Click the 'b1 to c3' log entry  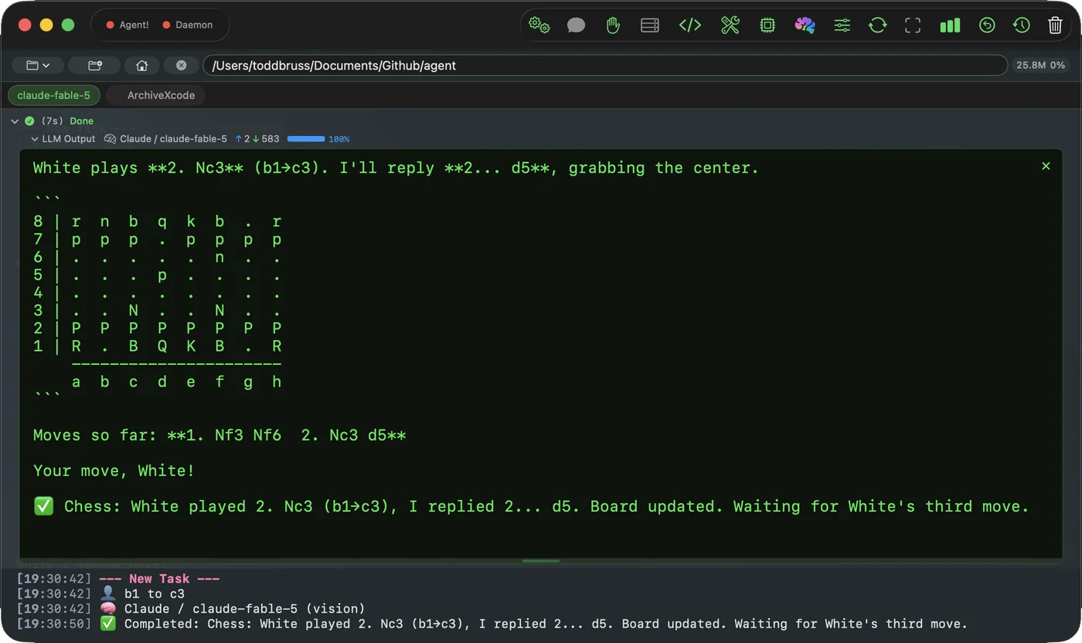[155, 594]
